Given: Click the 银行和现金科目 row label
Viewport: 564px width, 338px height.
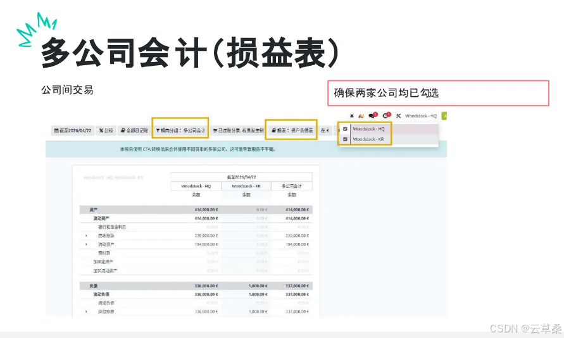Looking at the screenshot, I should [x=112, y=227].
